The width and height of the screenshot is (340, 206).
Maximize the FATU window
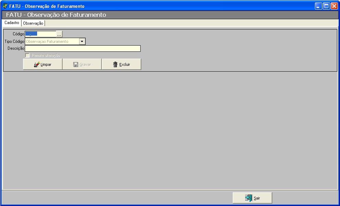point(326,6)
